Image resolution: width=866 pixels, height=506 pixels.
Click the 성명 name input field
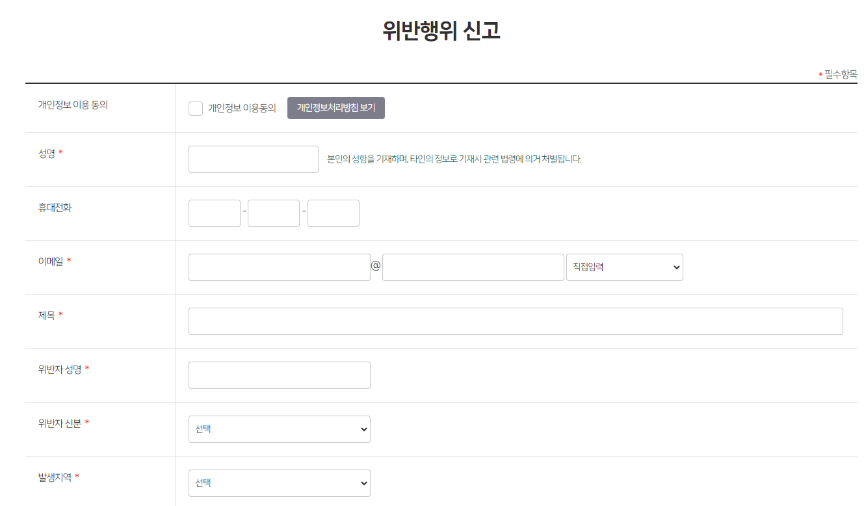[x=253, y=159]
